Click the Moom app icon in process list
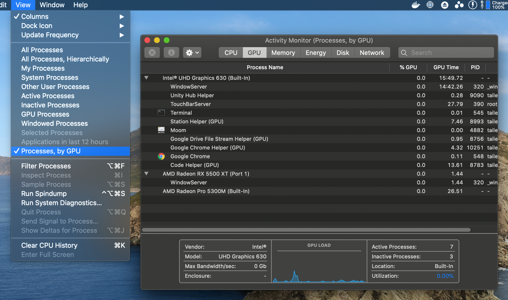The height and width of the screenshot is (300, 508). [161, 130]
